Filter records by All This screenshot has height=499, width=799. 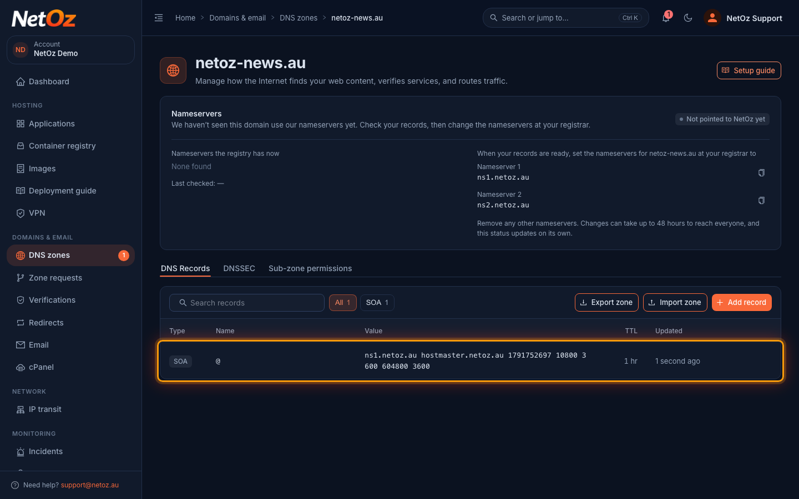click(x=343, y=303)
